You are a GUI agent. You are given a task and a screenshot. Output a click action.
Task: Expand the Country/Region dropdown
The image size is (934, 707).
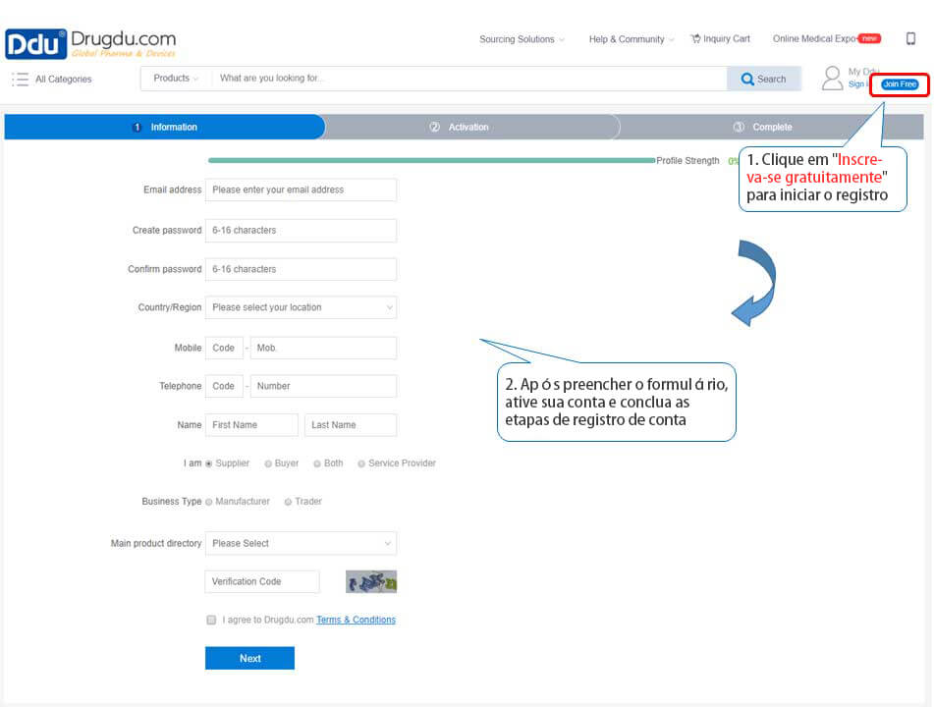pyautogui.click(x=301, y=307)
